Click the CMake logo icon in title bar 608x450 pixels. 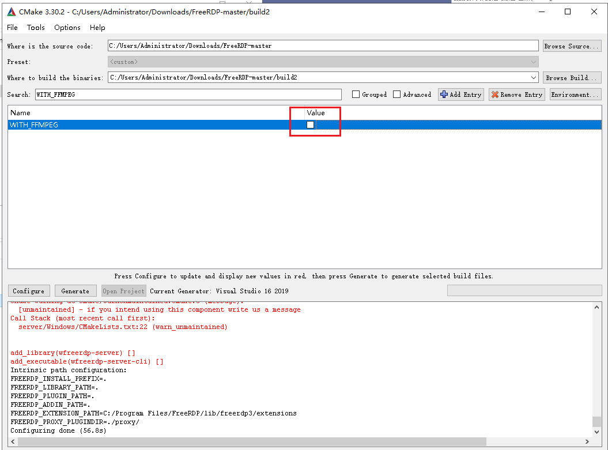pos(12,12)
